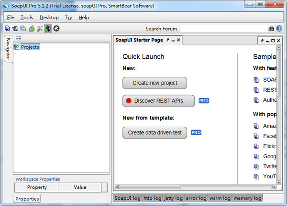Close the SoapUI Starter Page tab
287x206 pixels.
[178, 40]
